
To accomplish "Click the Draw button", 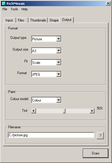I will (x=96, y=153).
